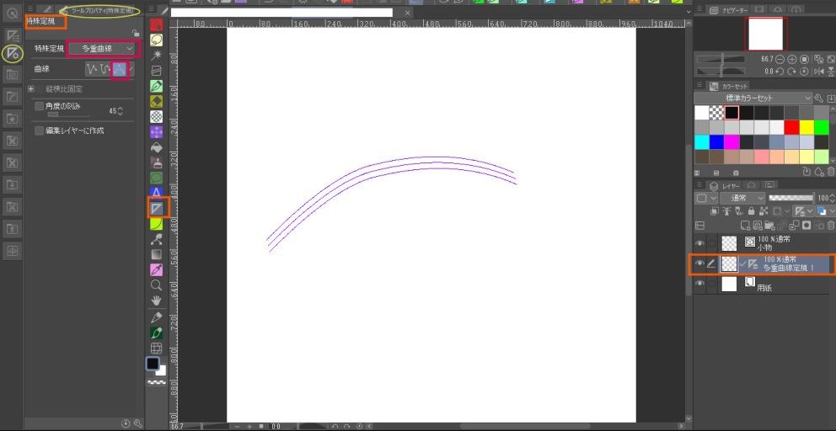Expand the 縦横比固定 plus expander
836x431 pixels.
[30, 89]
